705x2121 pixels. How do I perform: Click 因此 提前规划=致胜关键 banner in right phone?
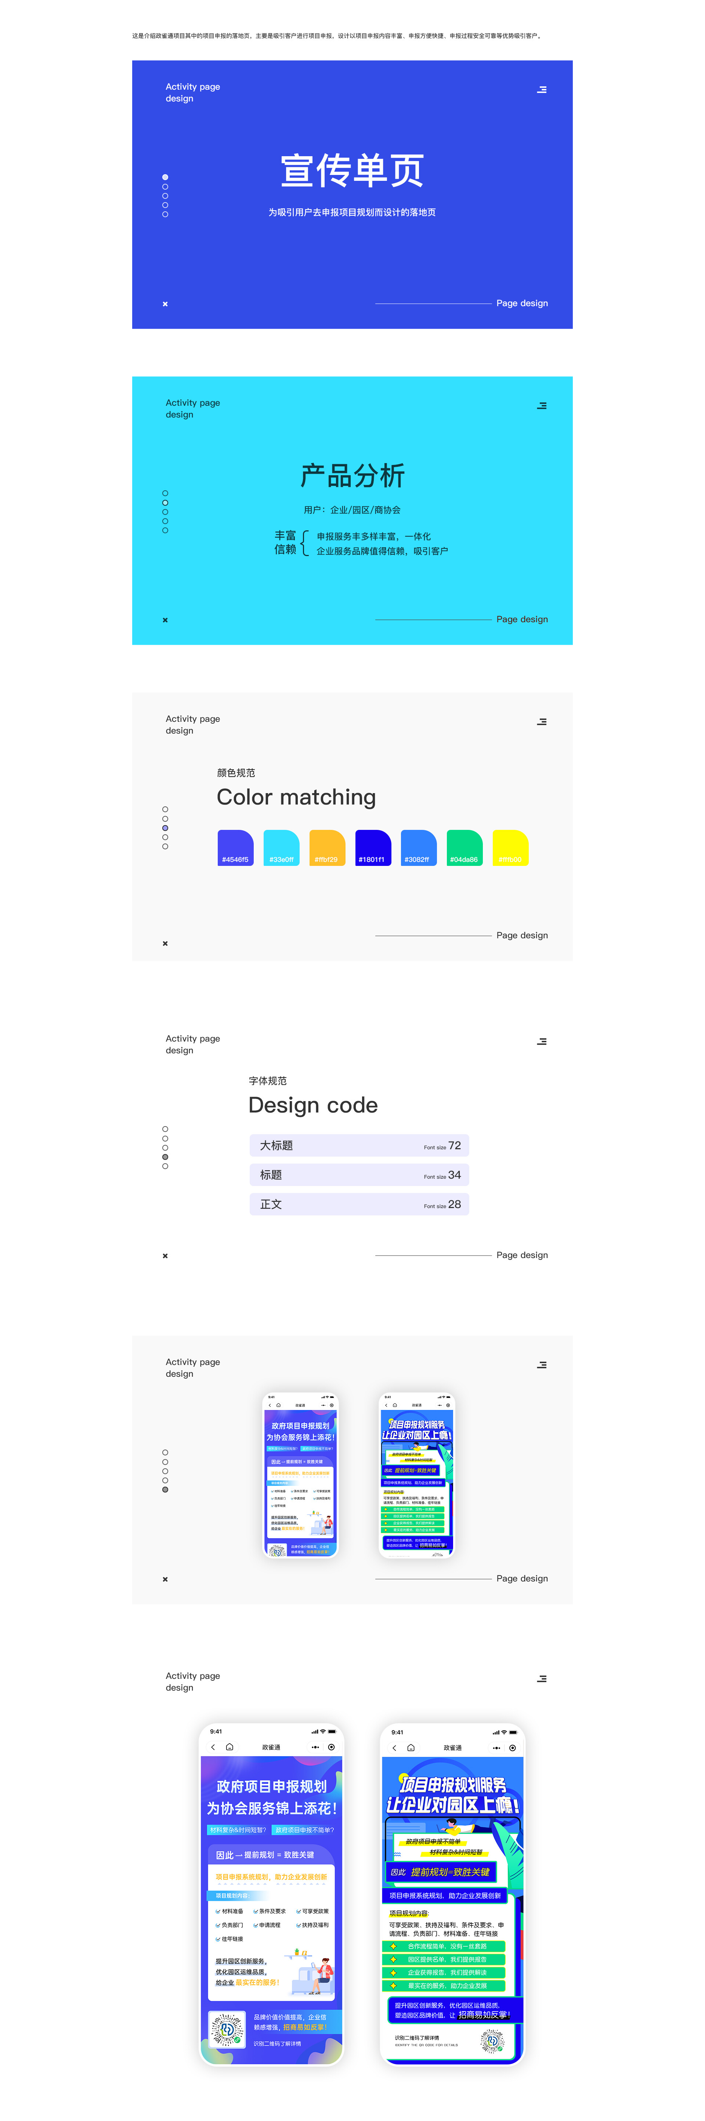tap(441, 1871)
